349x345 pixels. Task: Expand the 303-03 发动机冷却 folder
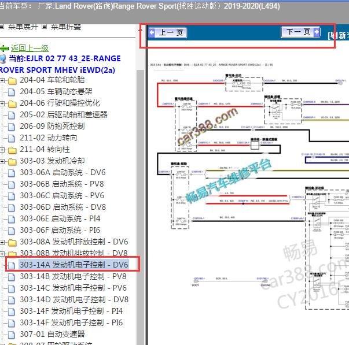[2, 161]
